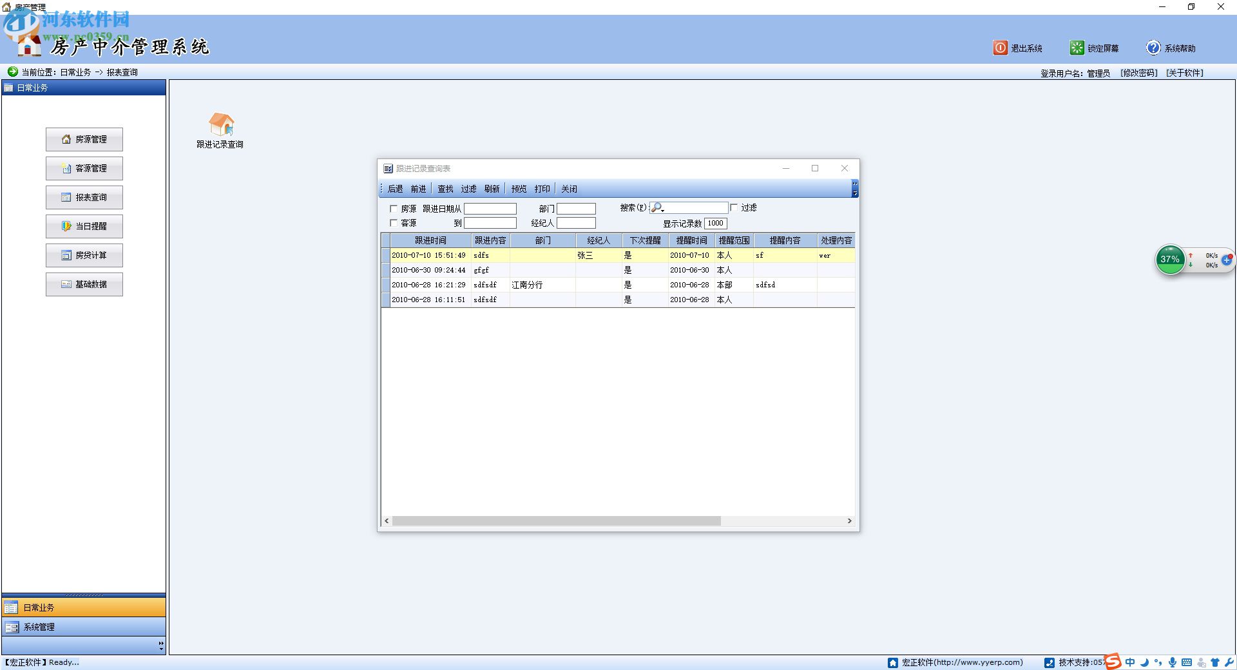The height and width of the screenshot is (670, 1237).
Task: Sort by the 经纪人 column header
Action: click(599, 240)
